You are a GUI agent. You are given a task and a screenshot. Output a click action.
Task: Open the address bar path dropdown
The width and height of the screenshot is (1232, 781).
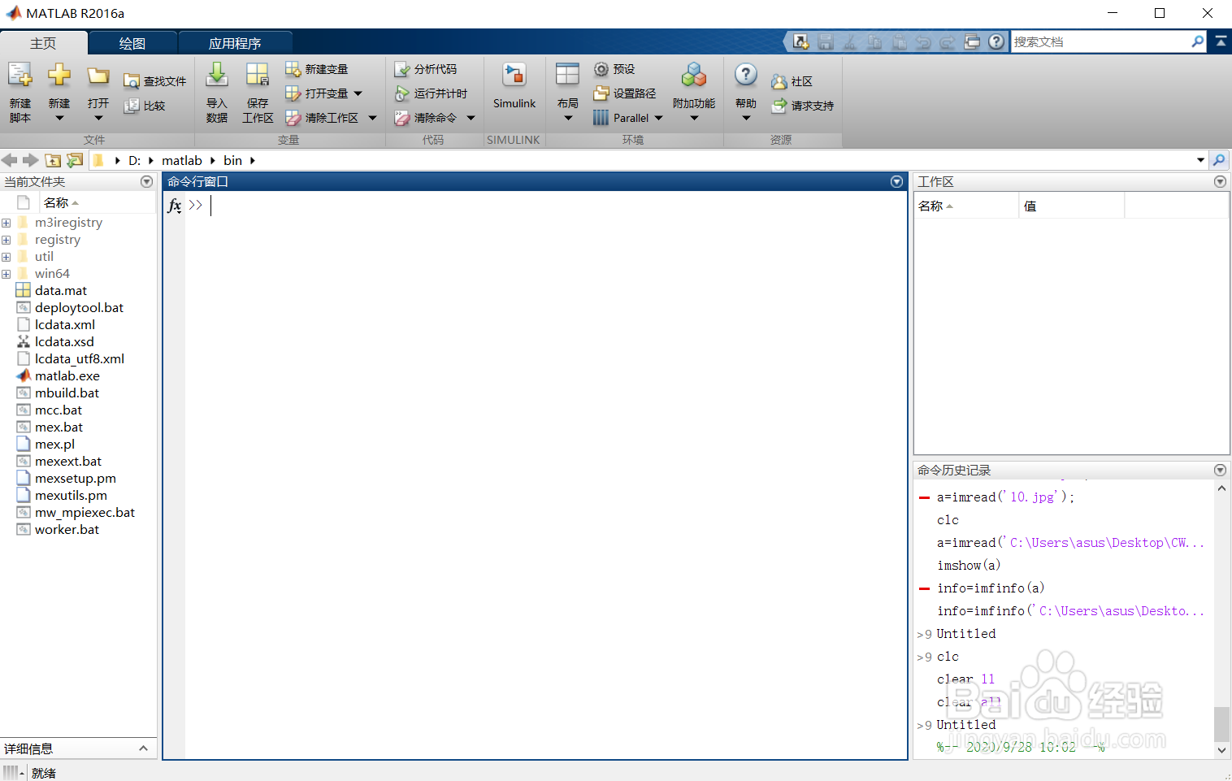click(x=1200, y=160)
